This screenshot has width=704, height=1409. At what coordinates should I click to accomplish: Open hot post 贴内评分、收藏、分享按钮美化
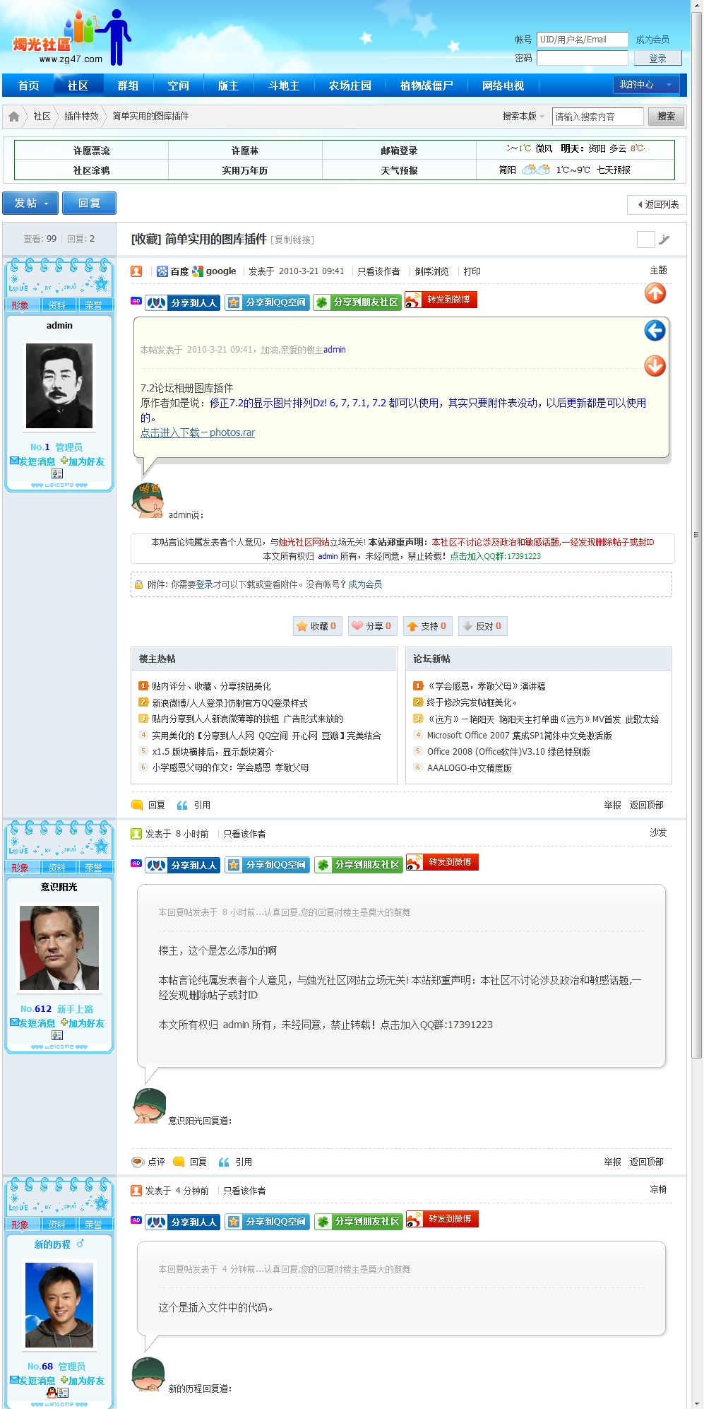pyautogui.click(x=211, y=686)
